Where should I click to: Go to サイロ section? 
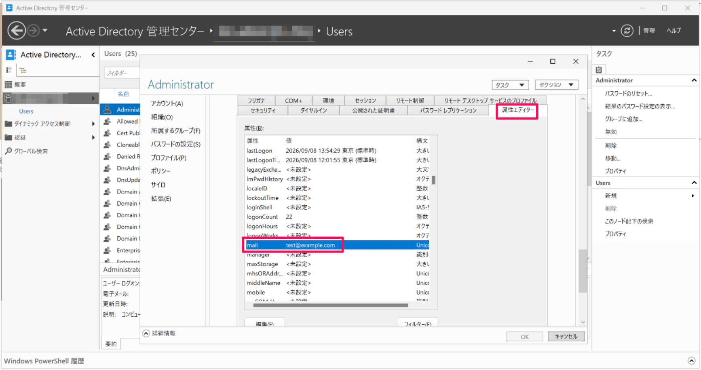pos(158,185)
